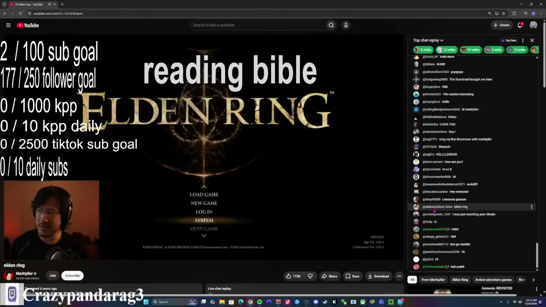Save video to a playlist
The height and width of the screenshot is (307, 546).
pos(352,276)
